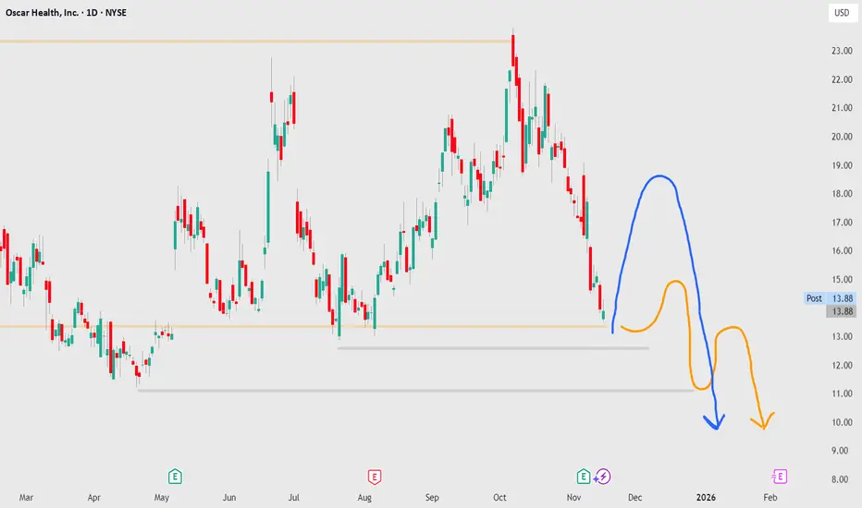Click the 16.00 price axis label
The height and width of the screenshot is (508, 862).
click(x=842, y=251)
